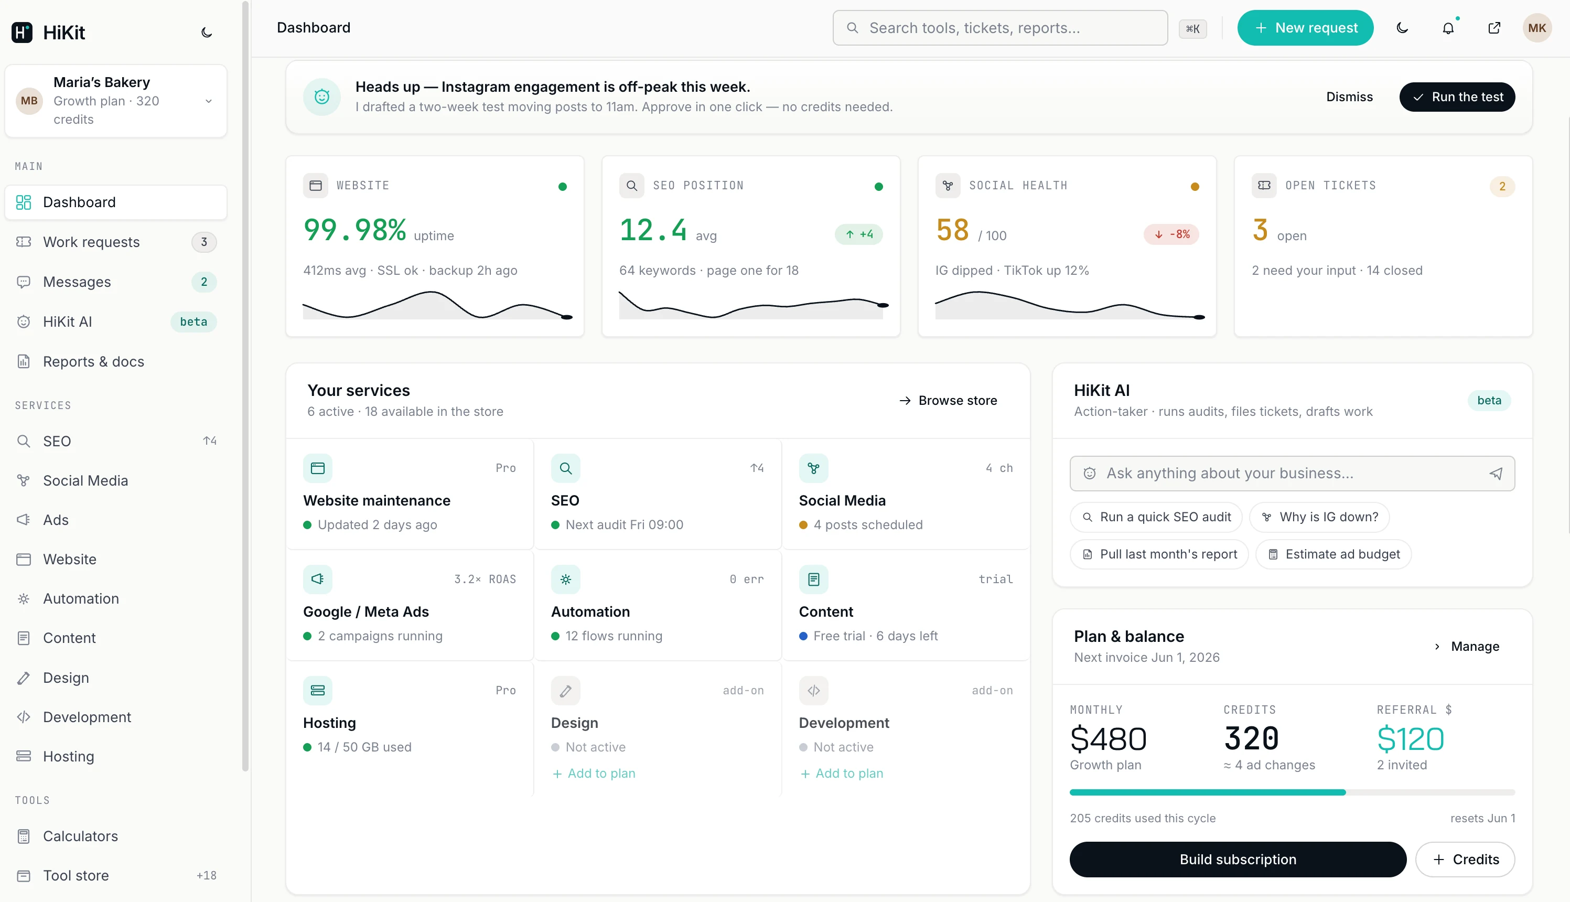Click the New request button
The width and height of the screenshot is (1570, 902).
(1305, 28)
